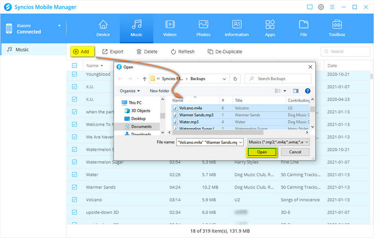Image resolution: width=374 pixels, height=238 pixels.
Task: Open the Organize dropdown menu
Action: tap(130, 91)
